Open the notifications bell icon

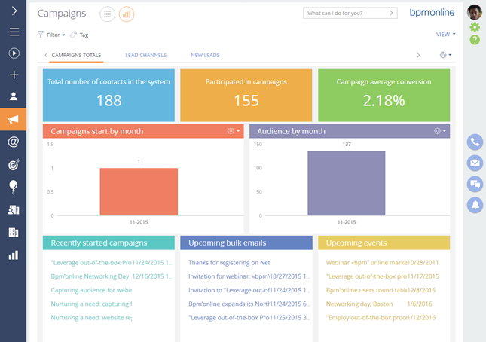coord(475,204)
